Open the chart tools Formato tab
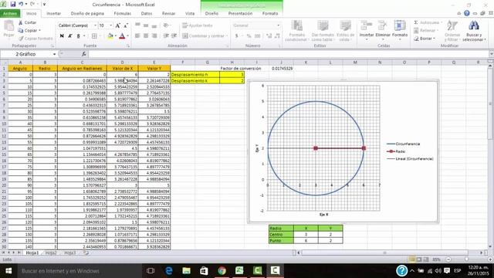This screenshot has height=278, width=494. 270,14
